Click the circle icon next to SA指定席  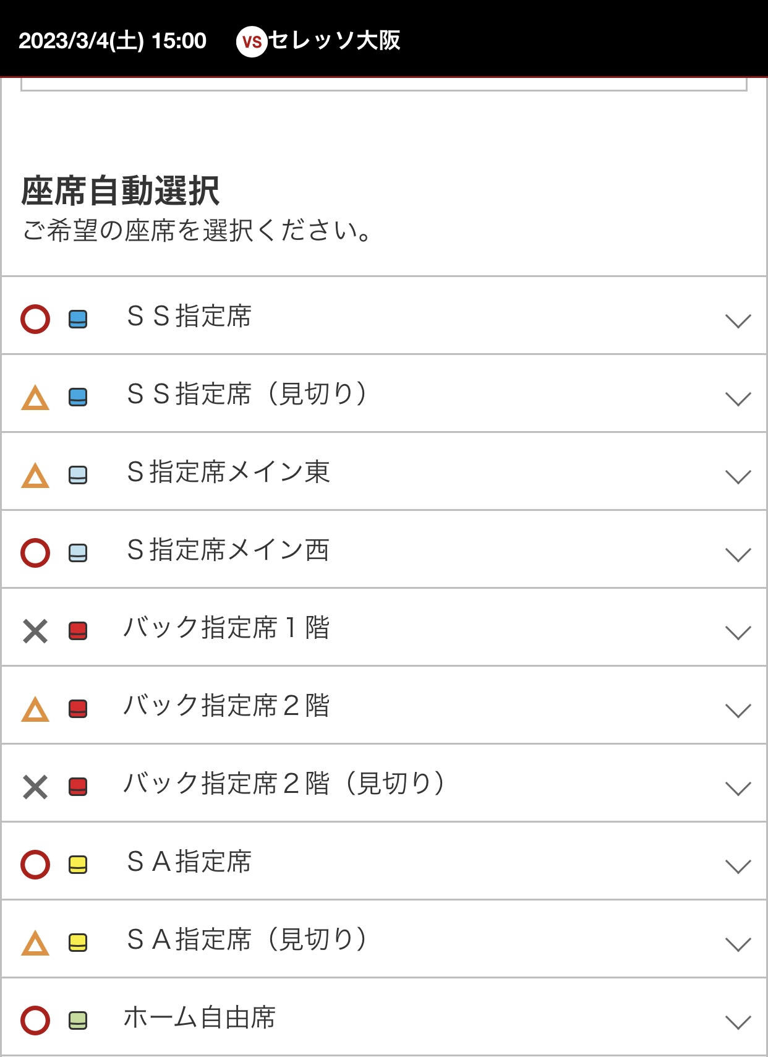tap(35, 865)
